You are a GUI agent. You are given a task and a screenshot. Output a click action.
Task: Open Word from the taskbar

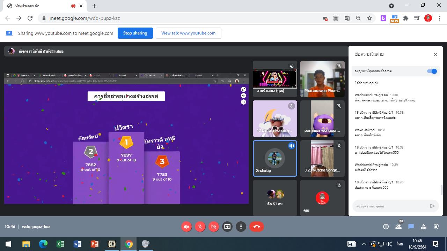coord(77,244)
